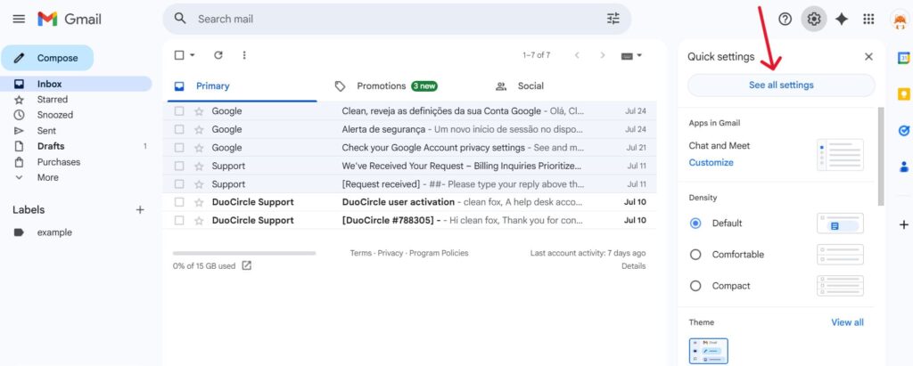The image size is (913, 366).
Task: Refresh the inbox
Action: point(218,55)
